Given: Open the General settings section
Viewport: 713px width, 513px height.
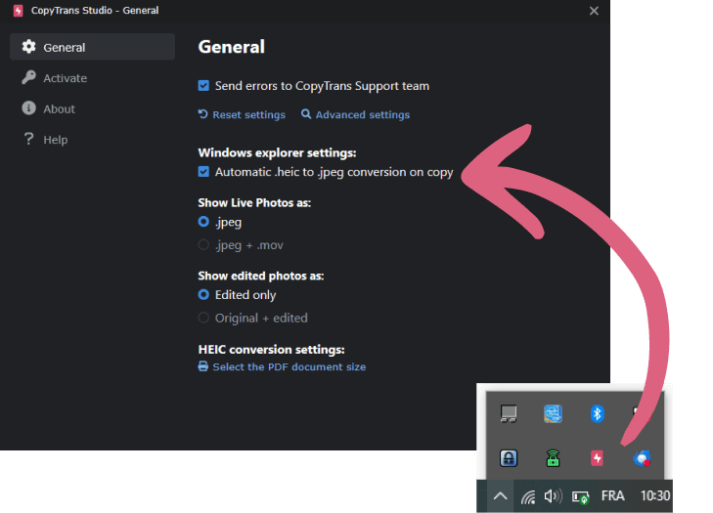Looking at the screenshot, I should [92, 47].
